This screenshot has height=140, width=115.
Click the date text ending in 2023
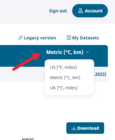click(100, 74)
